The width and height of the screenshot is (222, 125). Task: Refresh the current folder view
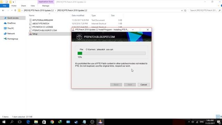pos(185,10)
